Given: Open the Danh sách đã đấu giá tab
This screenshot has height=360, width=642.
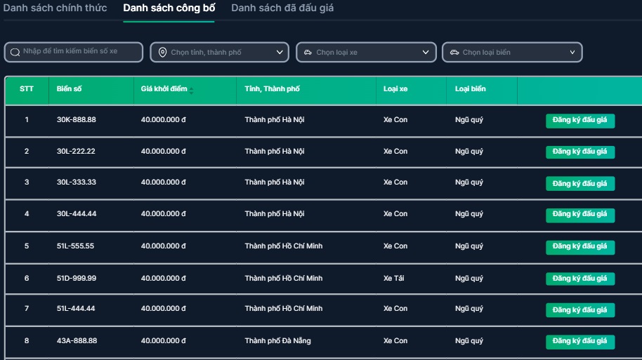Looking at the screenshot, I should [282, 8].
